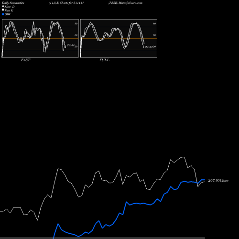Click the (14,3,3) Charts for 544141 text
239x239 pixels.
66,3
